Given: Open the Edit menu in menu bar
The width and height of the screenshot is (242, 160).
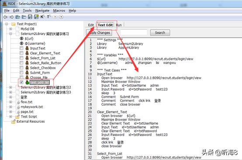Looking at the screenshot, I should [x=16, y=11].
